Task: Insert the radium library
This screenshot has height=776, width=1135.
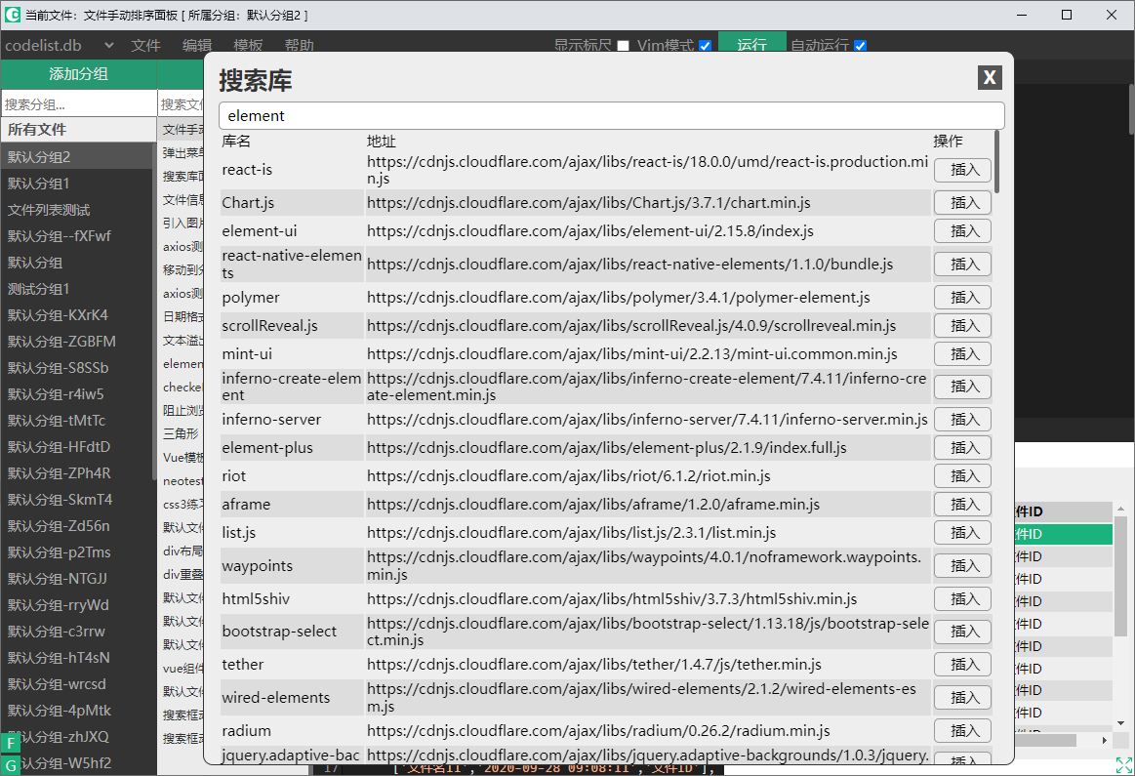Action: tap(962, 730)
